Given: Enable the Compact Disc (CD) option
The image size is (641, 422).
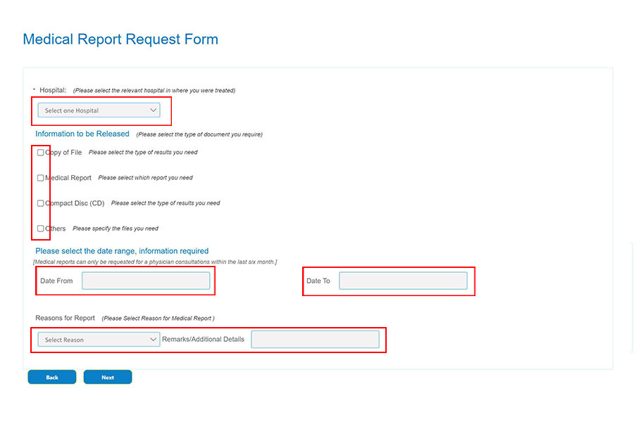Looking at the screenshot, I should (40, 203).
